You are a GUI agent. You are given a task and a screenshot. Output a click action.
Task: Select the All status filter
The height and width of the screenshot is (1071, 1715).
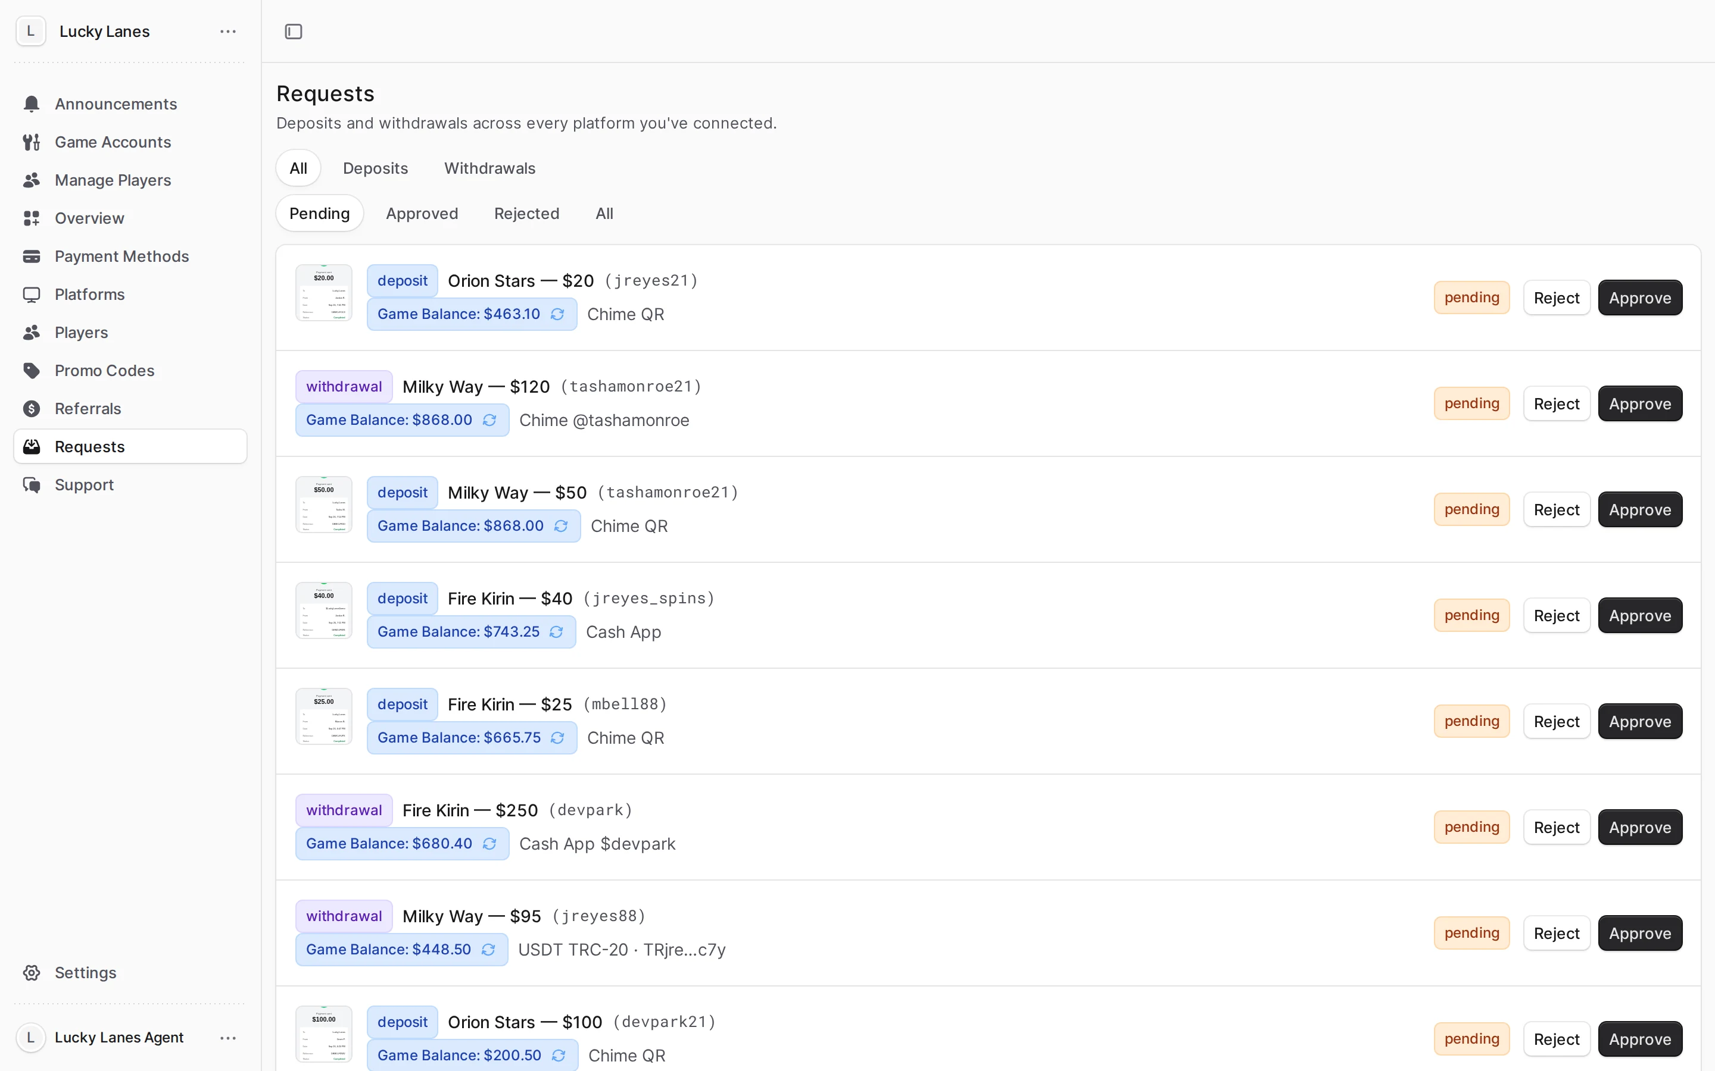(x=604, y=213)
